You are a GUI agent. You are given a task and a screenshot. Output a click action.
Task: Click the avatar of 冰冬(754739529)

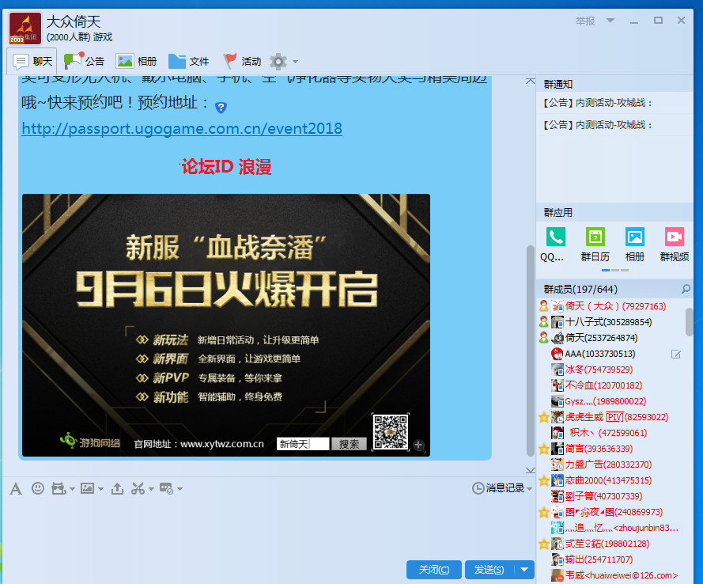click(x=557, y=370)
